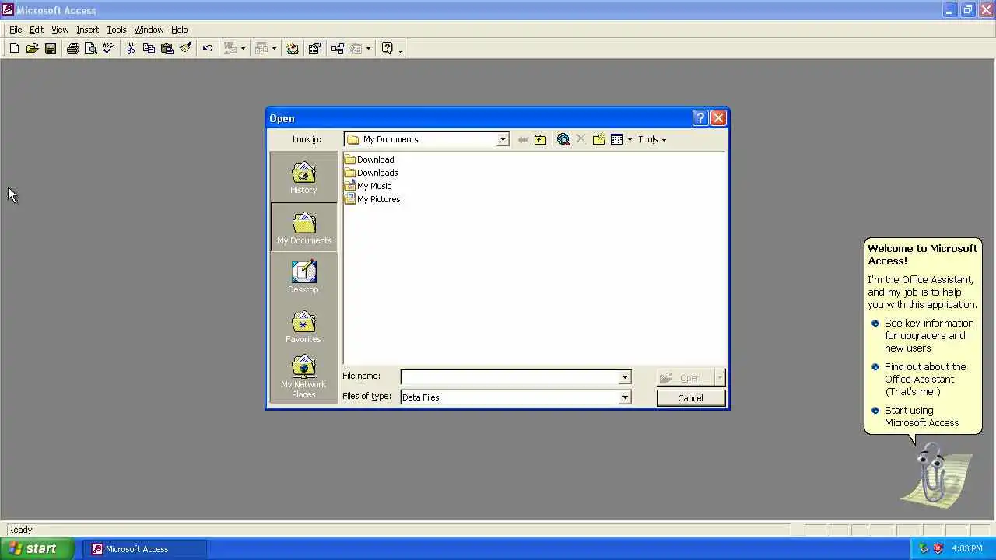The height and width of the screenshot is (560, 996).
Task: Expand the Look in My Documents dropdown
Action: [x=503, y=139]
